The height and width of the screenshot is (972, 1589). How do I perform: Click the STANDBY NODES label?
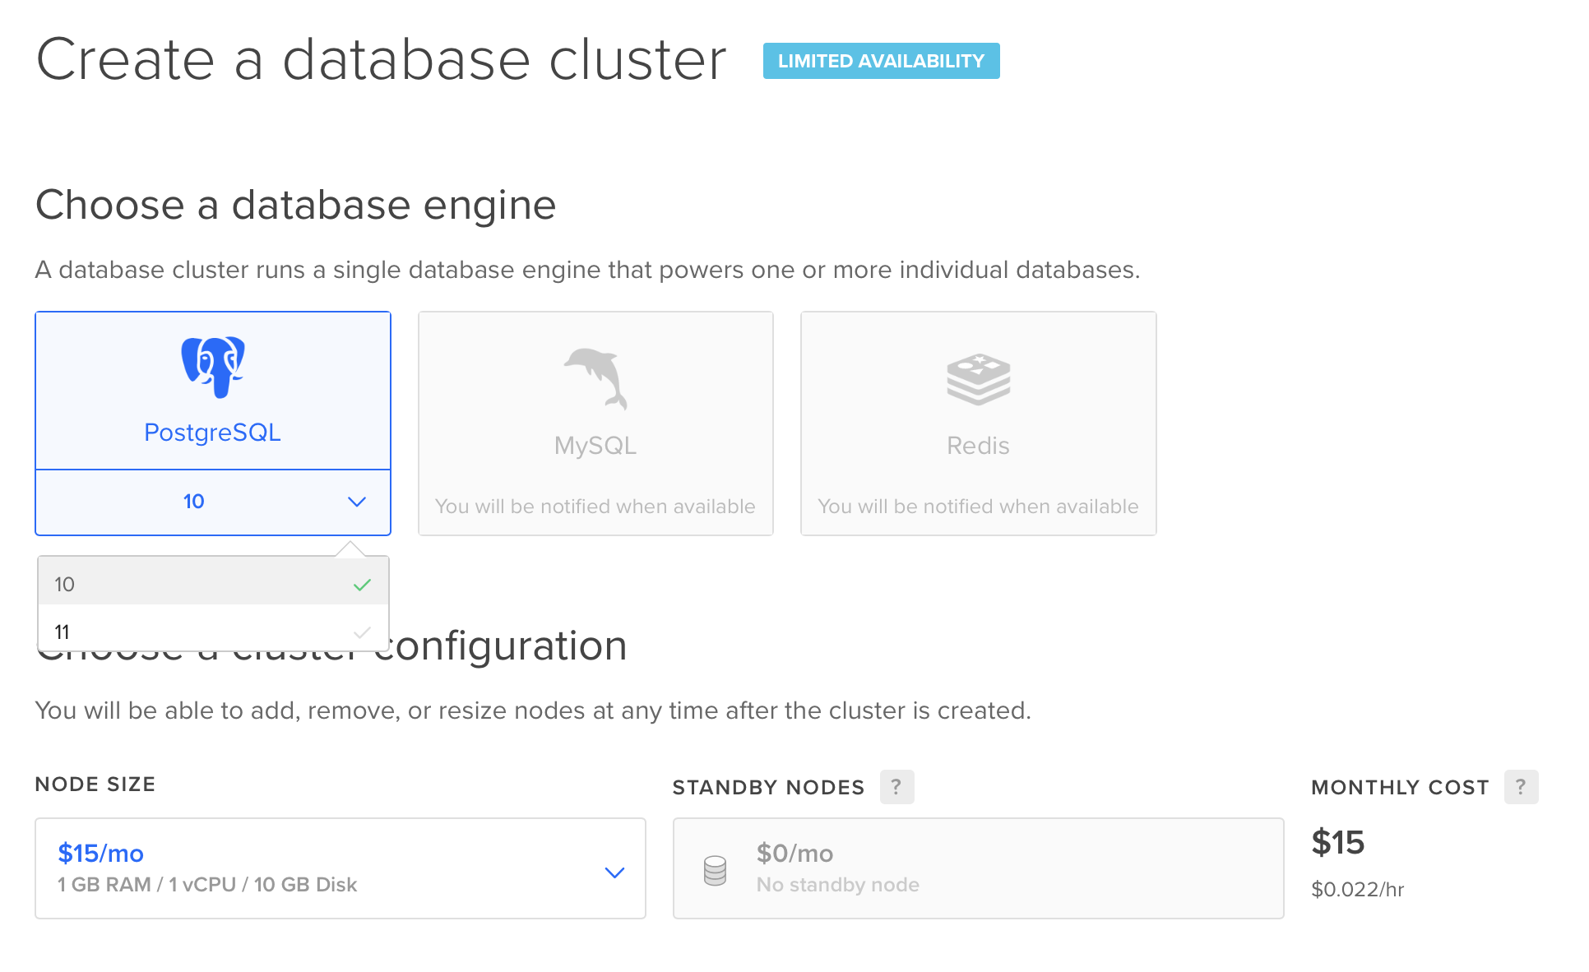pos(768,788)
